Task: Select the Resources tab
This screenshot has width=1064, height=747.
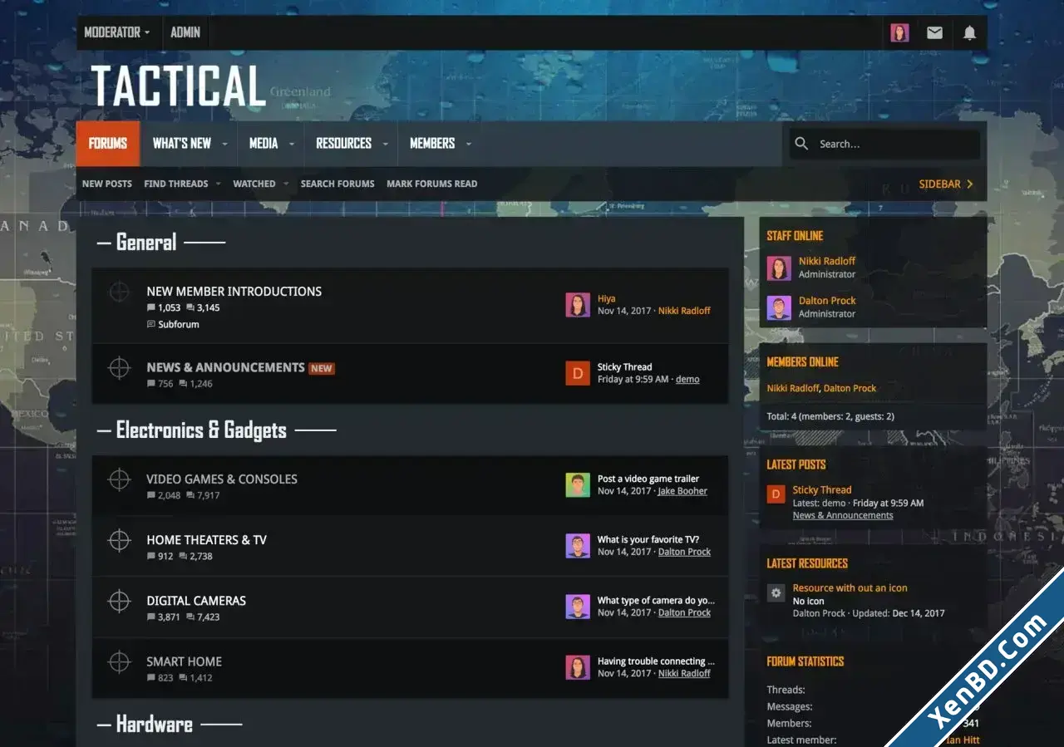Action: pyautogui.click(x=343, y=143)
